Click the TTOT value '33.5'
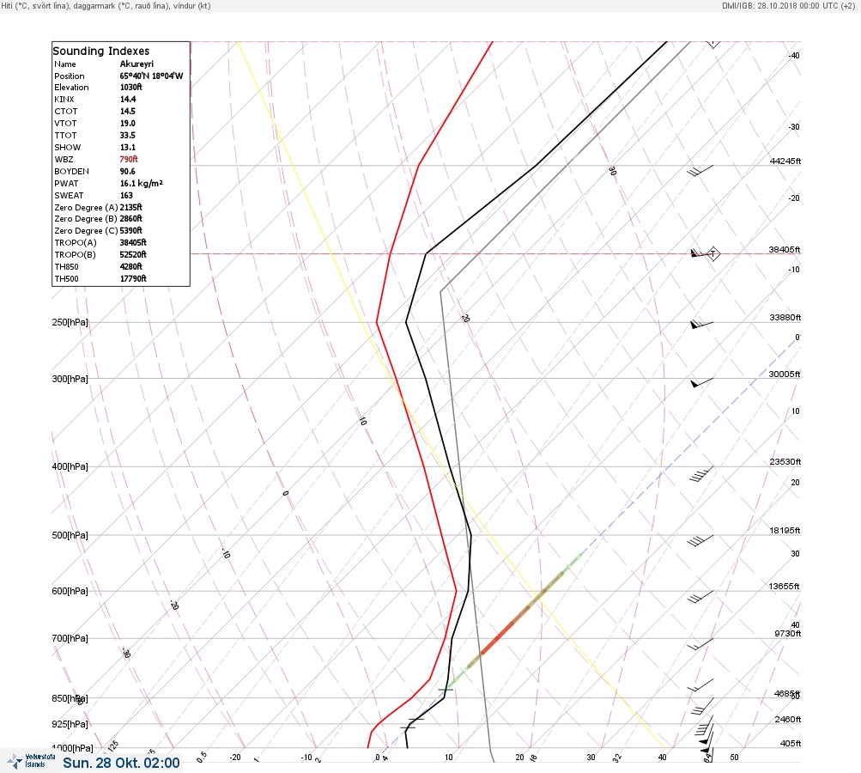Screen dimensions: 861x773 tap(128, 135)
